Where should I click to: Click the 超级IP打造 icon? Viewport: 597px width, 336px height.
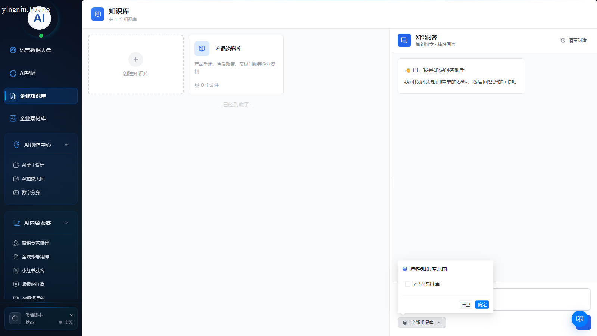(x=16, y=284)
